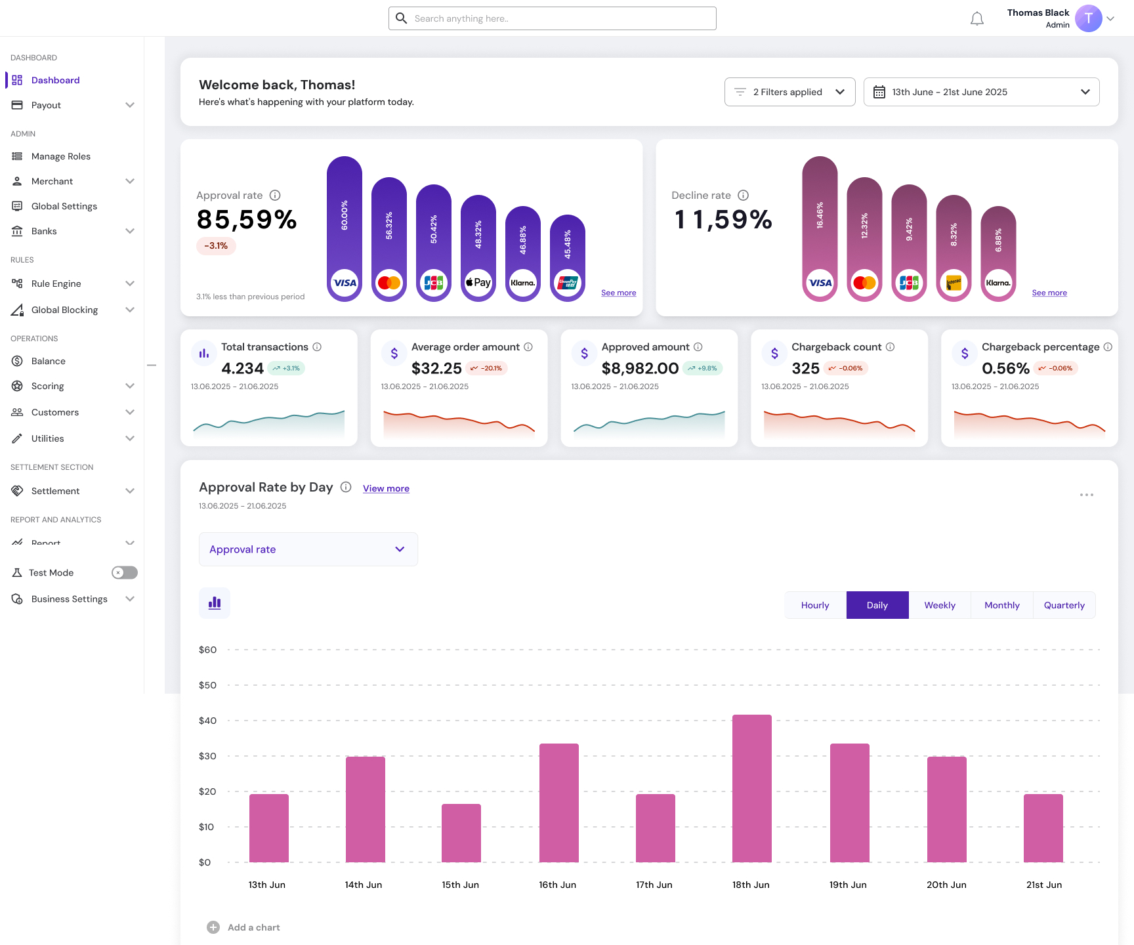Click the search anything input field
The image size is (1134, 945).
[553, 18]
